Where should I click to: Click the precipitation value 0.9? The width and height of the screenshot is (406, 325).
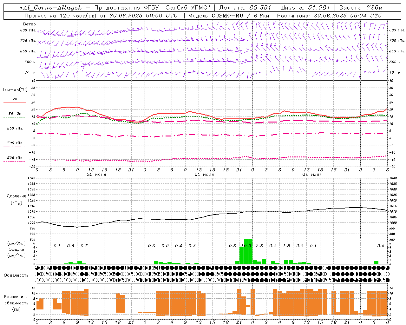pos(165,246)
